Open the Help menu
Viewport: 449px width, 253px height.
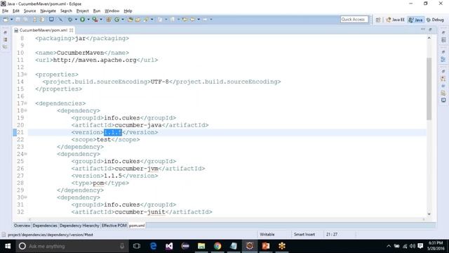click(128, 11)
